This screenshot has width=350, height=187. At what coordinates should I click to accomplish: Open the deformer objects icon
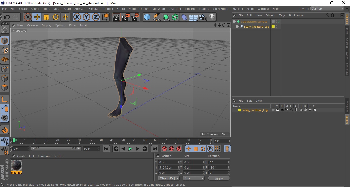click(x=184, y=17)
